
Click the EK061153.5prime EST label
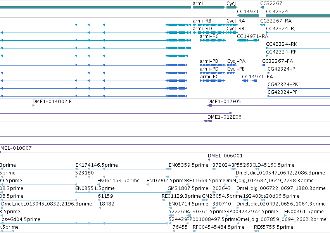coord(119,181)
